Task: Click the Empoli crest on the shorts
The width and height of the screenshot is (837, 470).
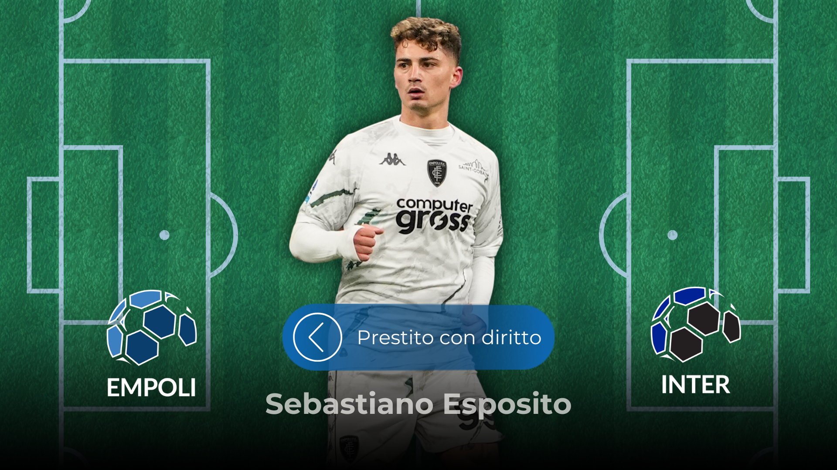Action: (x=349, y=446)
